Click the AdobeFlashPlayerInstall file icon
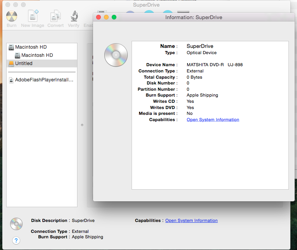This screenshot has width=297, height=250. pyautogui.click(x=11, y=80)
